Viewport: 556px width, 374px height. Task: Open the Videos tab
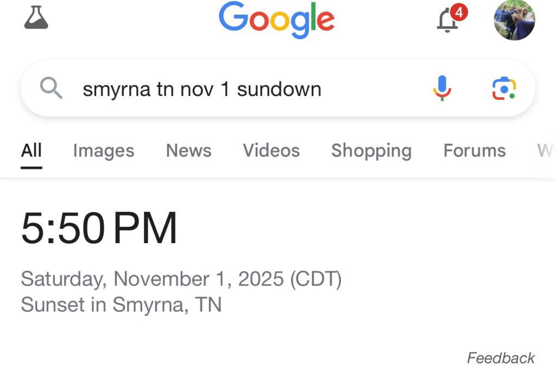271,150
